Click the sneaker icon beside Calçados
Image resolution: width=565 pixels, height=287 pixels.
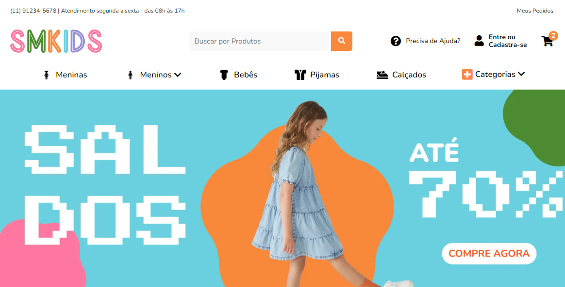(x=382, y=75)
